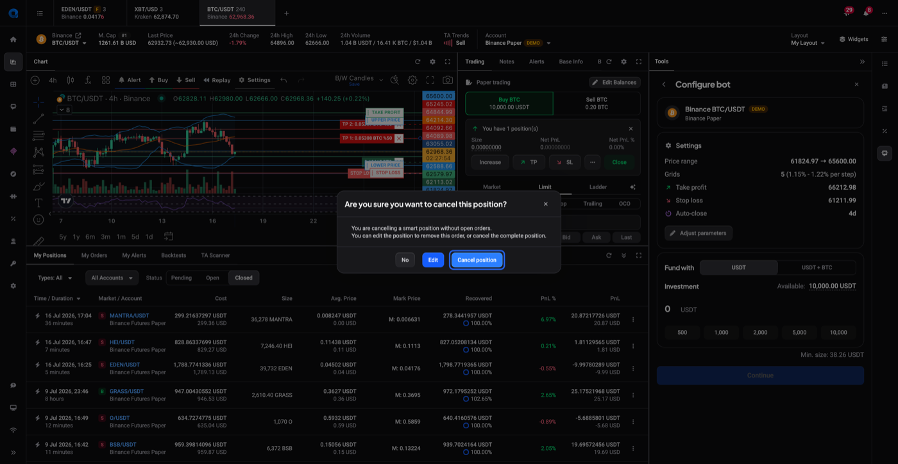Click Adjust parameters in bot settings
This screenshot has width=898, height=464.
coord(699,233)
